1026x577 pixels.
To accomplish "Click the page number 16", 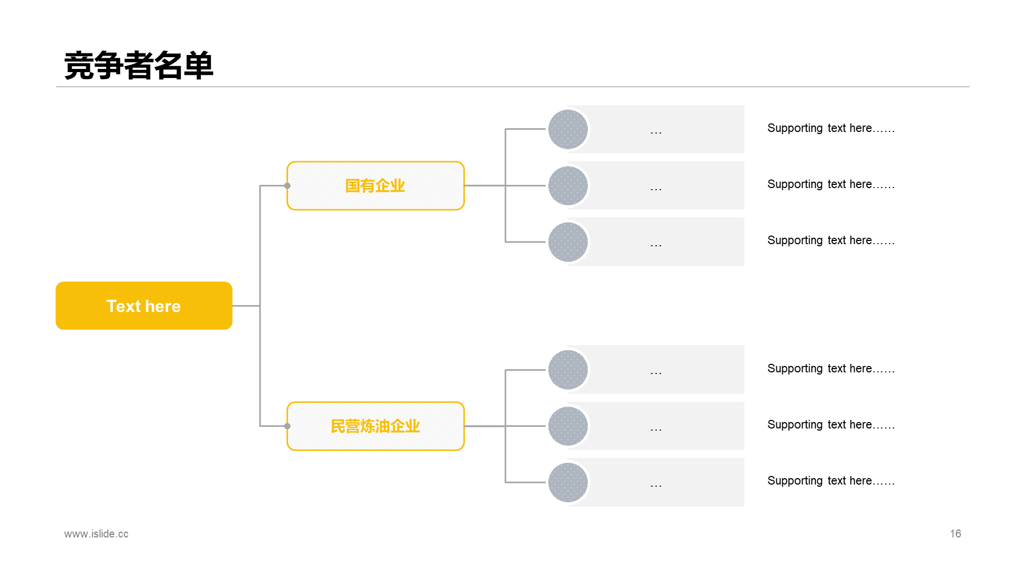I will [955, 534].
